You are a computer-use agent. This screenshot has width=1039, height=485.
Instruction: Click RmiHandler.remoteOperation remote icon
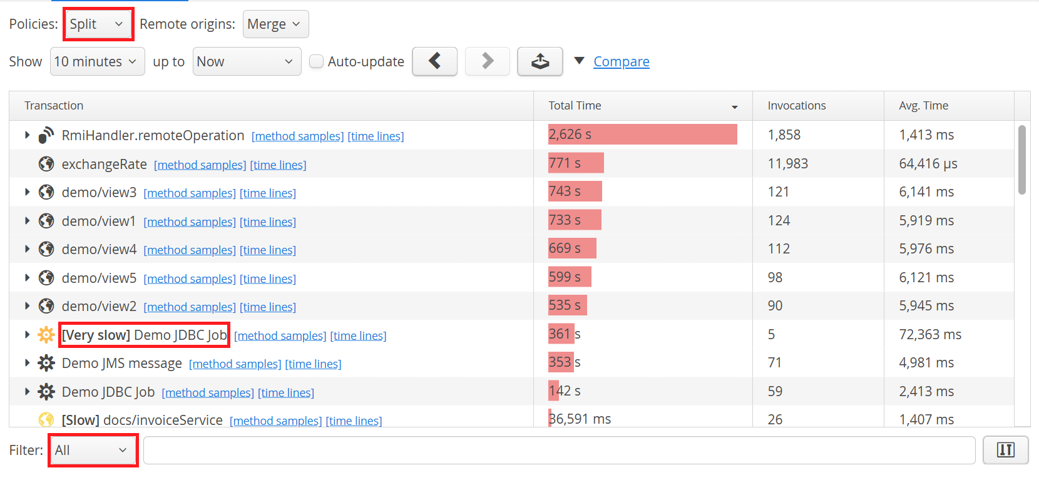click(46, 135)
